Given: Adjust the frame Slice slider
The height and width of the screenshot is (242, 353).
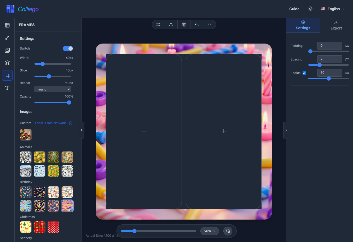Looking at the screenshot, I should coord(53,76).
